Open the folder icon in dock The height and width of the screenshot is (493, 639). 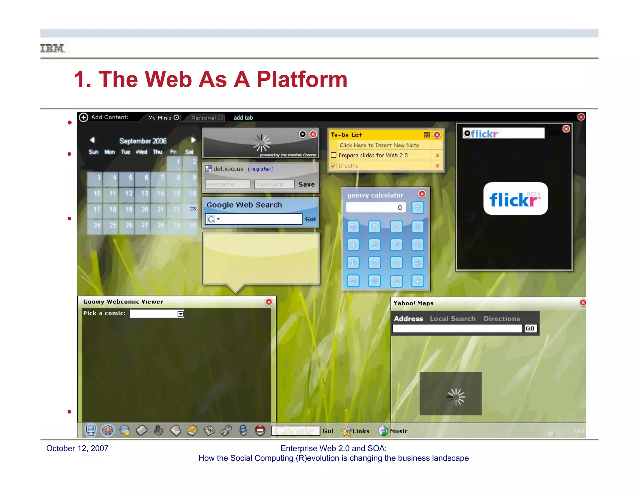point(142,431)
